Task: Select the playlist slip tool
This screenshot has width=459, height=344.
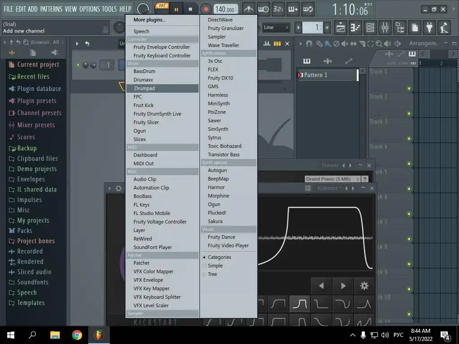Action: tap(353, 43)
